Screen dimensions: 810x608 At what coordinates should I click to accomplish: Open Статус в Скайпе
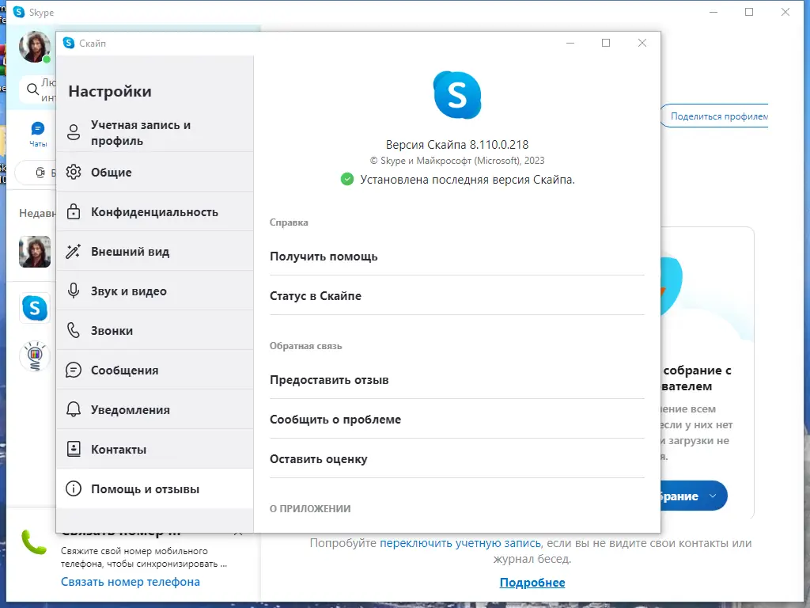[x=456, y=296]
